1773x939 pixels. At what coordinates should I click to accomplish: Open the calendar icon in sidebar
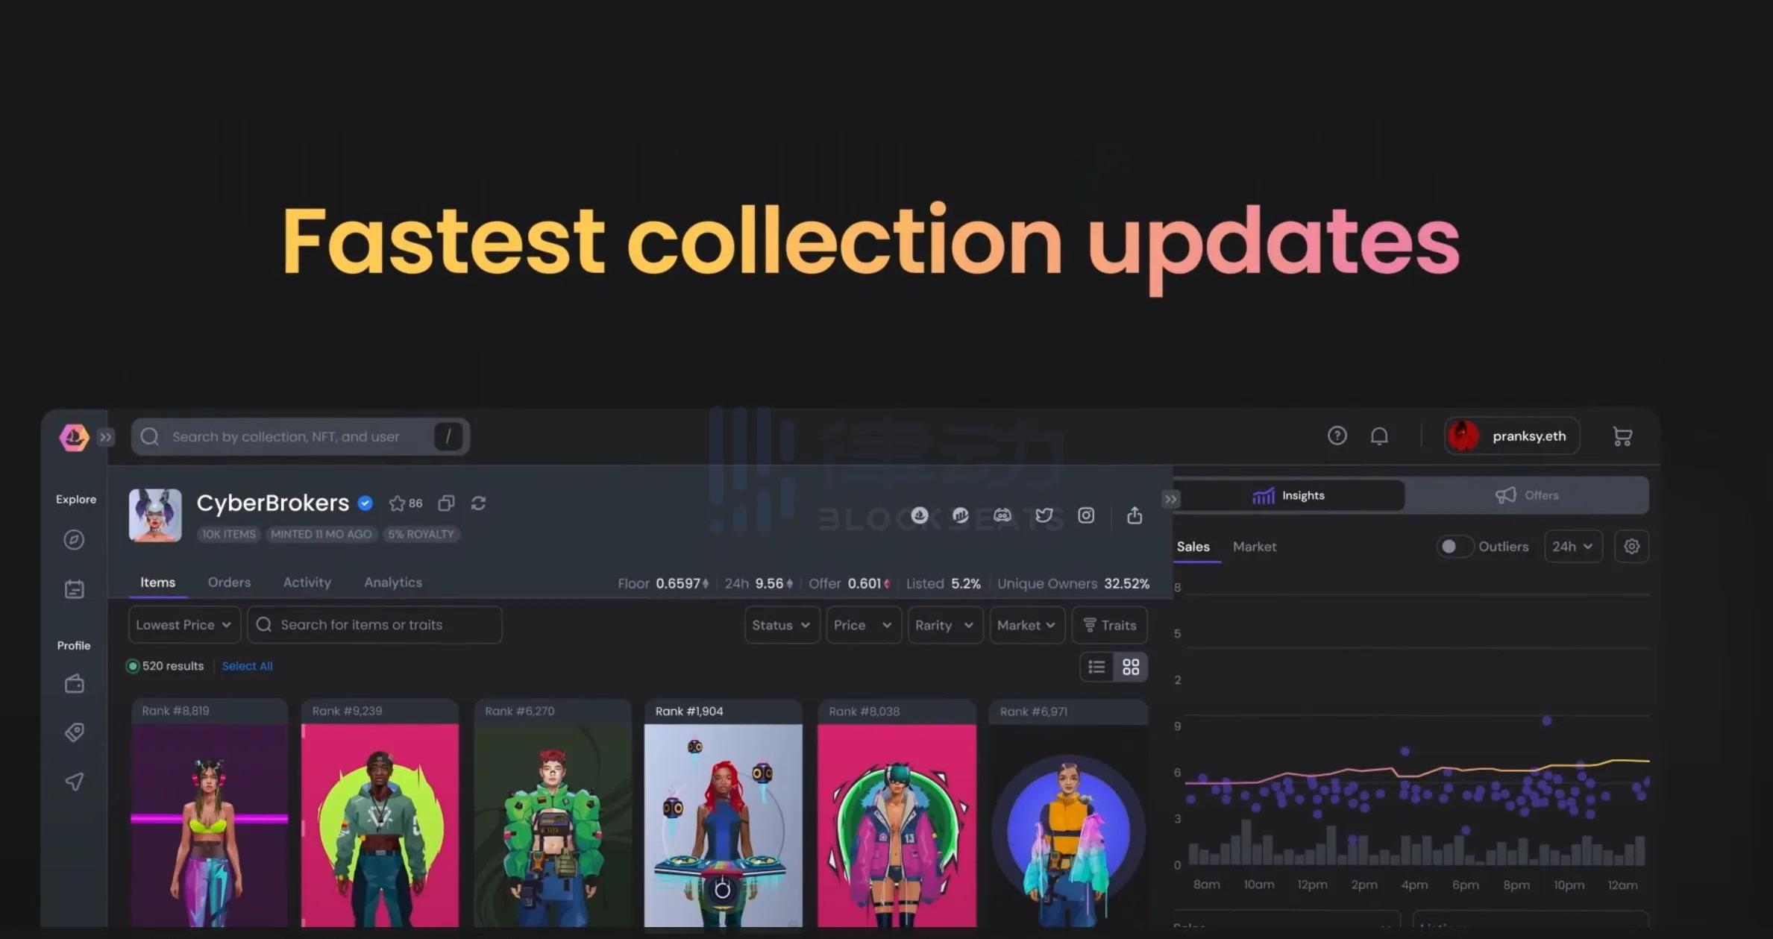point(74,589)
